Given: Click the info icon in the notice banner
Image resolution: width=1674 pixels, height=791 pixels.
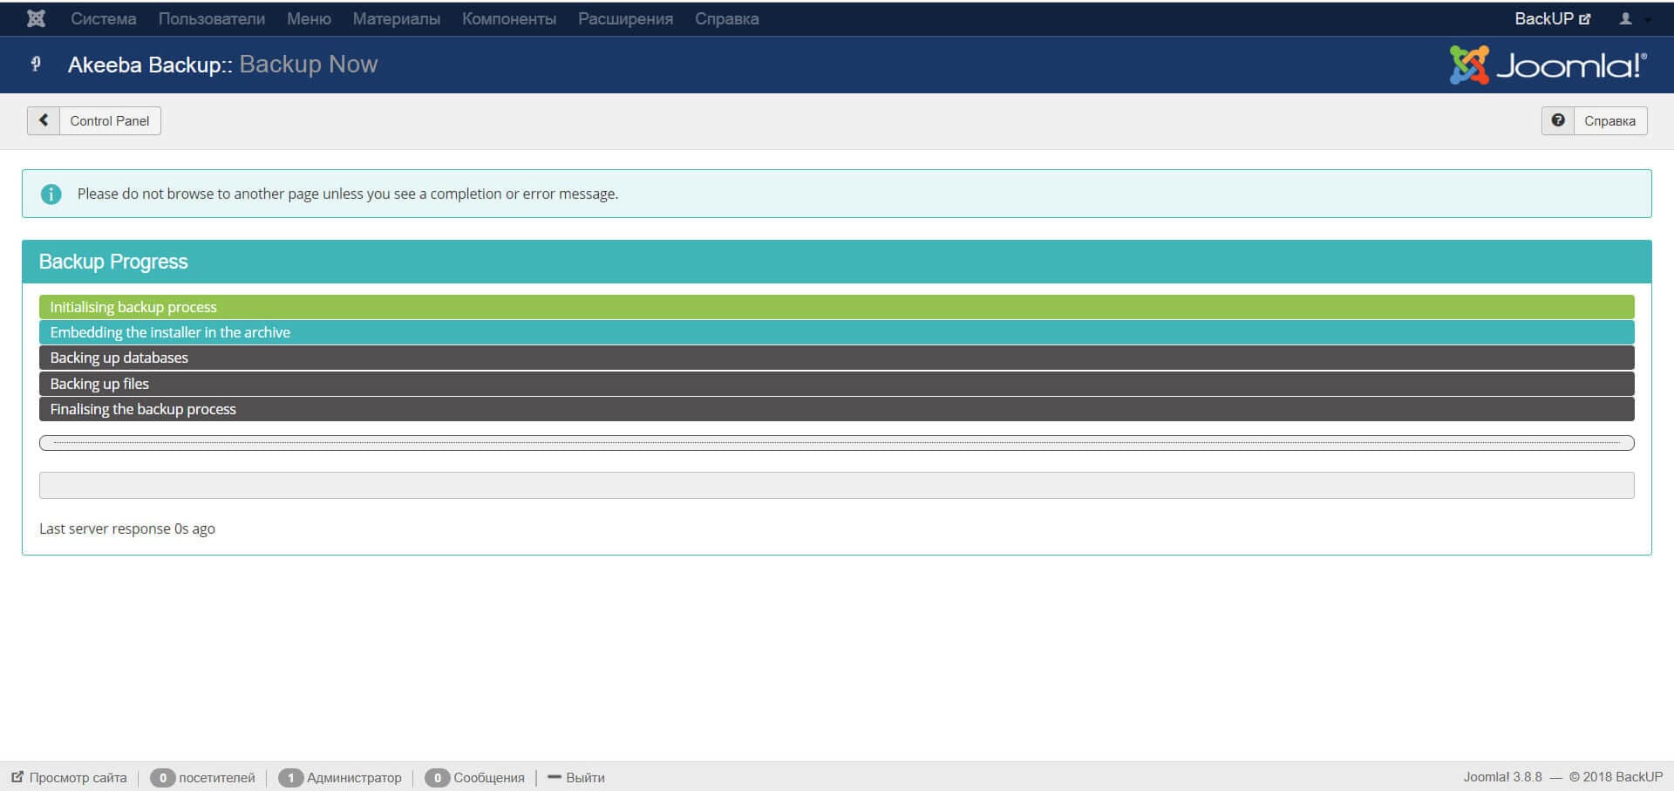Looking at the screenshot, I should pyautogui.click(x=51, y=194).
